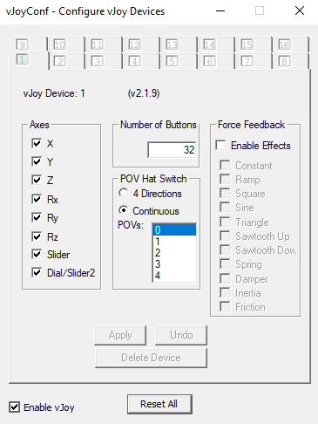This screenshot has height=424, width=318.
Task: Toggle the Ry axis checkbox
Action: click(x=37, y=217)
